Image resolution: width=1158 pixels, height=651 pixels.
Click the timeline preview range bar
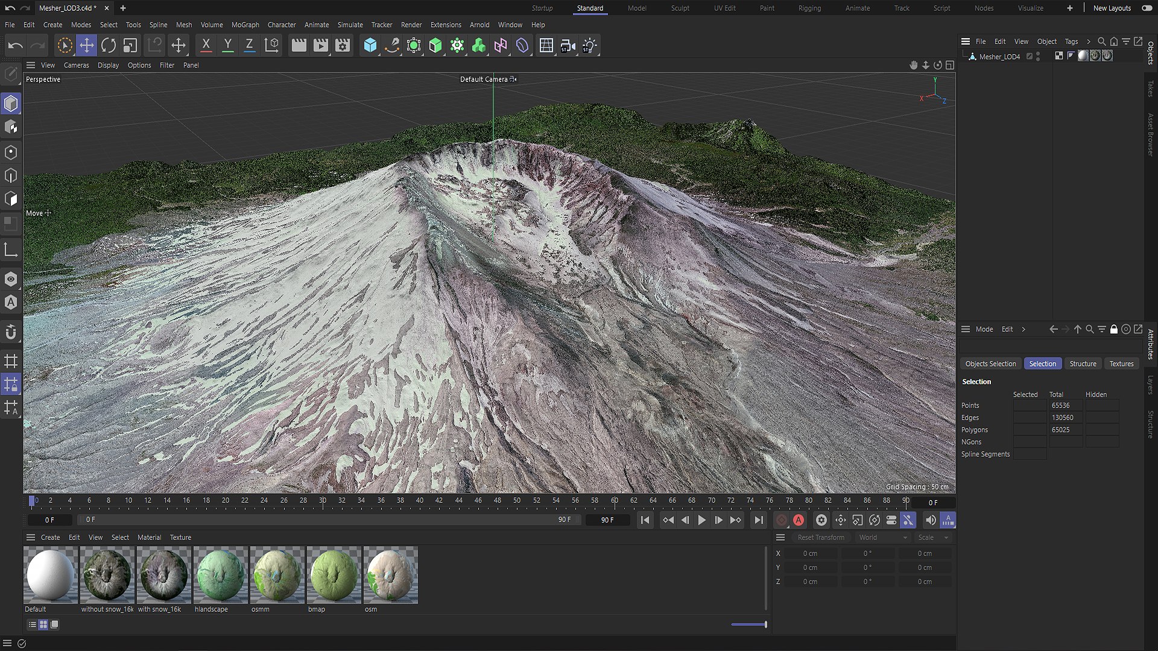329,520
